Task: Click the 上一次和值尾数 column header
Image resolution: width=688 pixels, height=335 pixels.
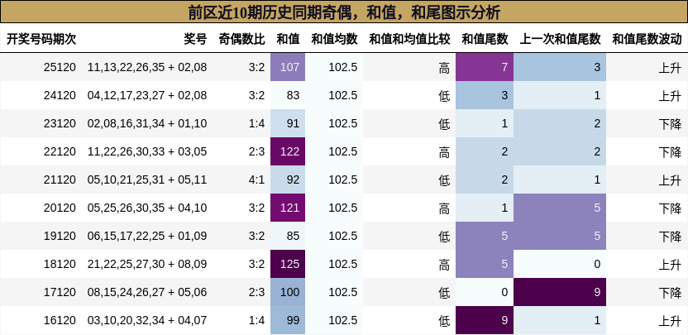Action: [560, 39]
